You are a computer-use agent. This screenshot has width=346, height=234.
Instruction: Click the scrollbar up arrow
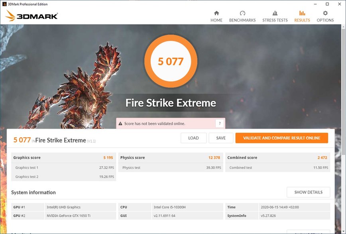(x=344, y=27)
